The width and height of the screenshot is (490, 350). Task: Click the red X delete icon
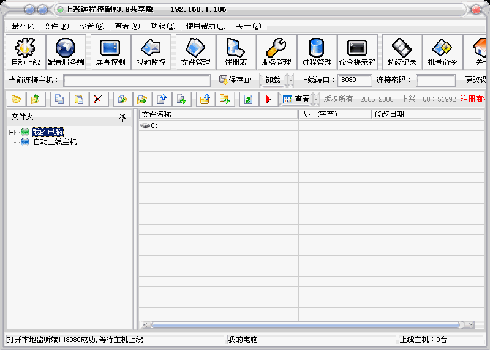click(x=97, y=99)
